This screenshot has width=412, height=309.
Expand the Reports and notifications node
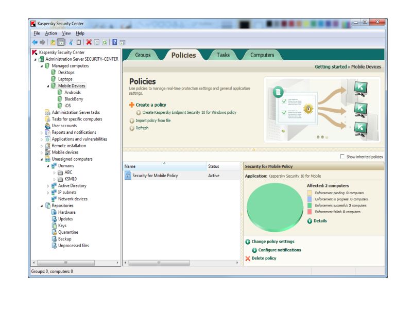(x=42, y=133)
